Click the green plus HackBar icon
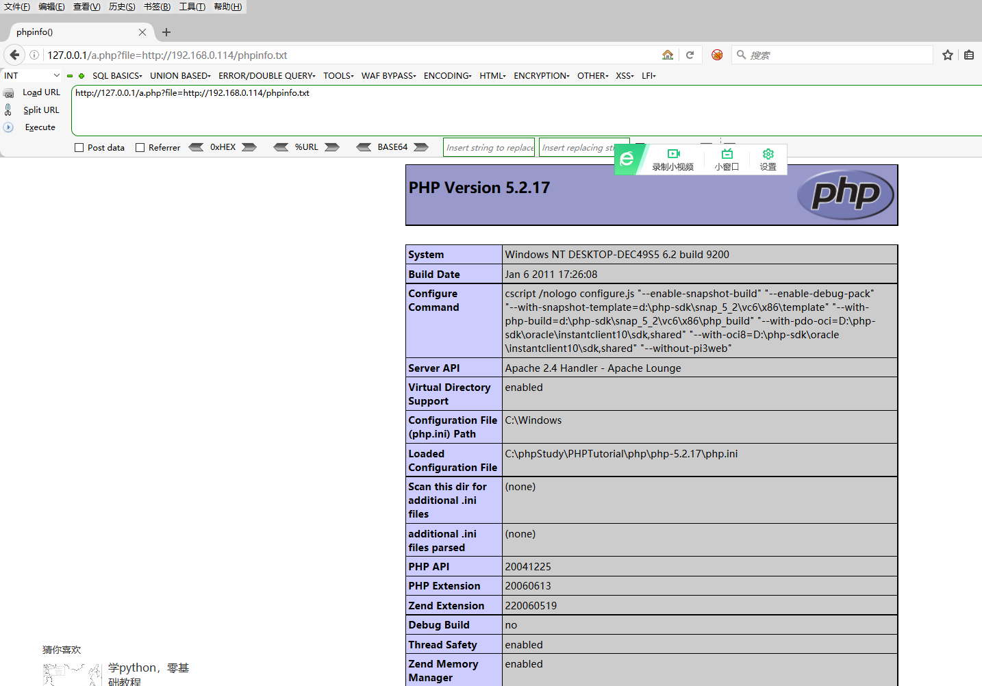This screenshot has height=686, width=982. (81, 76)
